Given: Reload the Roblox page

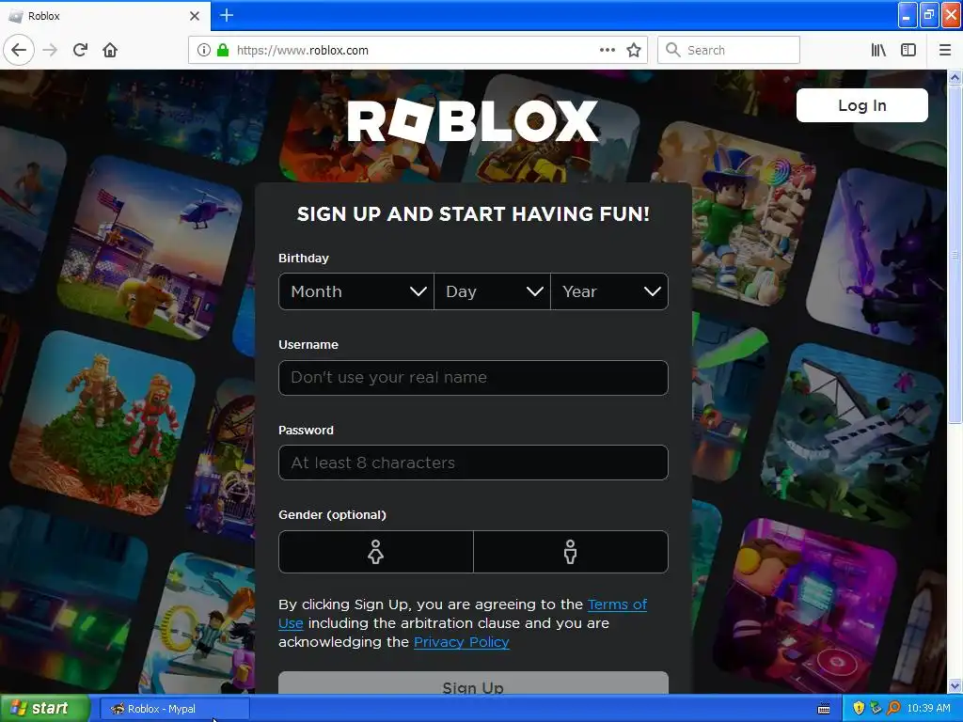Looking at the screenshot, I should click(x=81, y=51).
